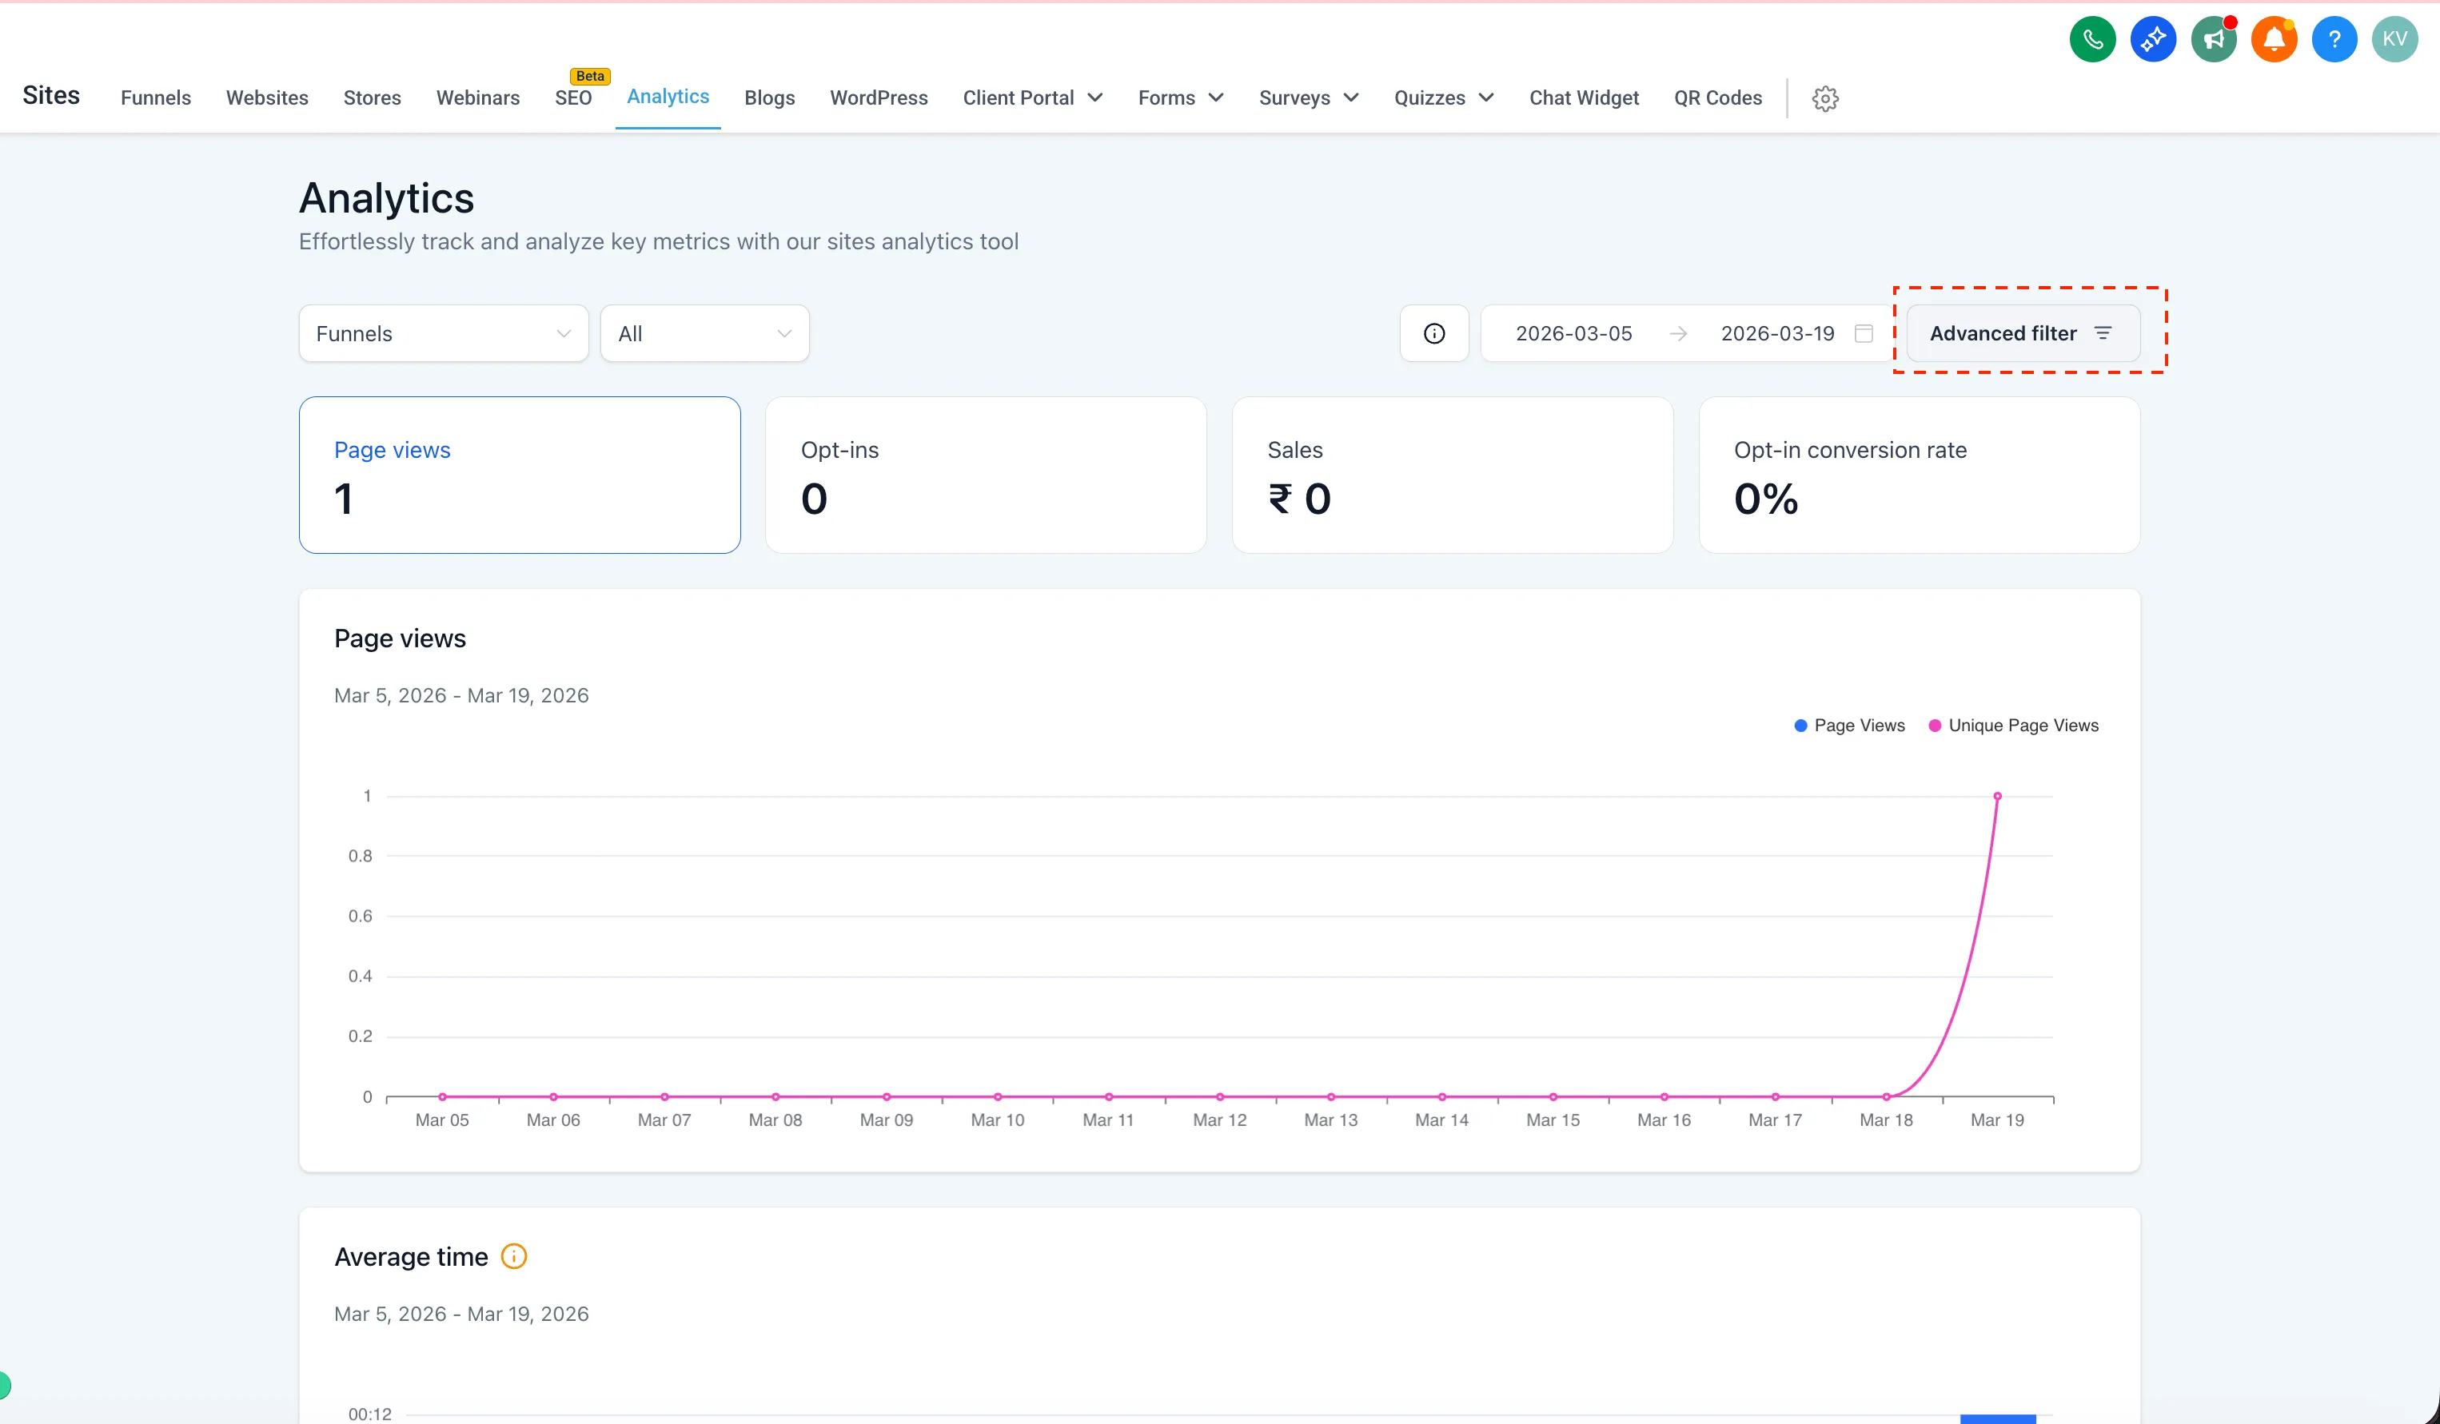Open announcements via the megaphone icon
This screenshot has height=1424, width=2440.
2215,38
